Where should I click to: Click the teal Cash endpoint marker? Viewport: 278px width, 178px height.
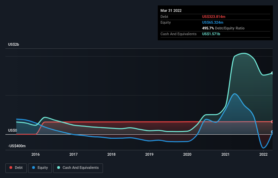pos(272,73)
